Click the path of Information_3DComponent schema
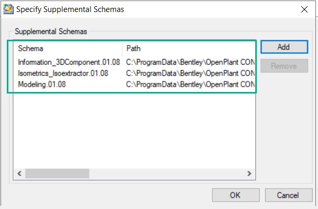The height and width of the screenshot is (209, 318). pos(190,62)
